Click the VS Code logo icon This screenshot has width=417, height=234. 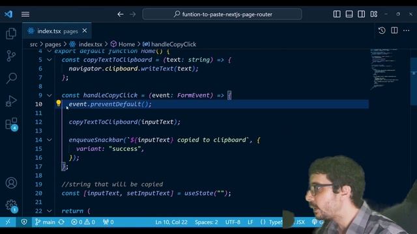click(8, 14)
